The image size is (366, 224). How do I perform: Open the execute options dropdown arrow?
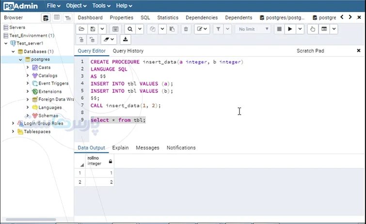coord(300,29)
